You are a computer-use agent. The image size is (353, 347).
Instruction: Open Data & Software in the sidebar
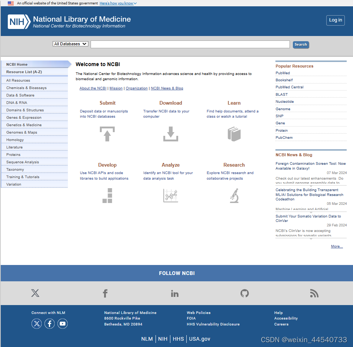35,95
